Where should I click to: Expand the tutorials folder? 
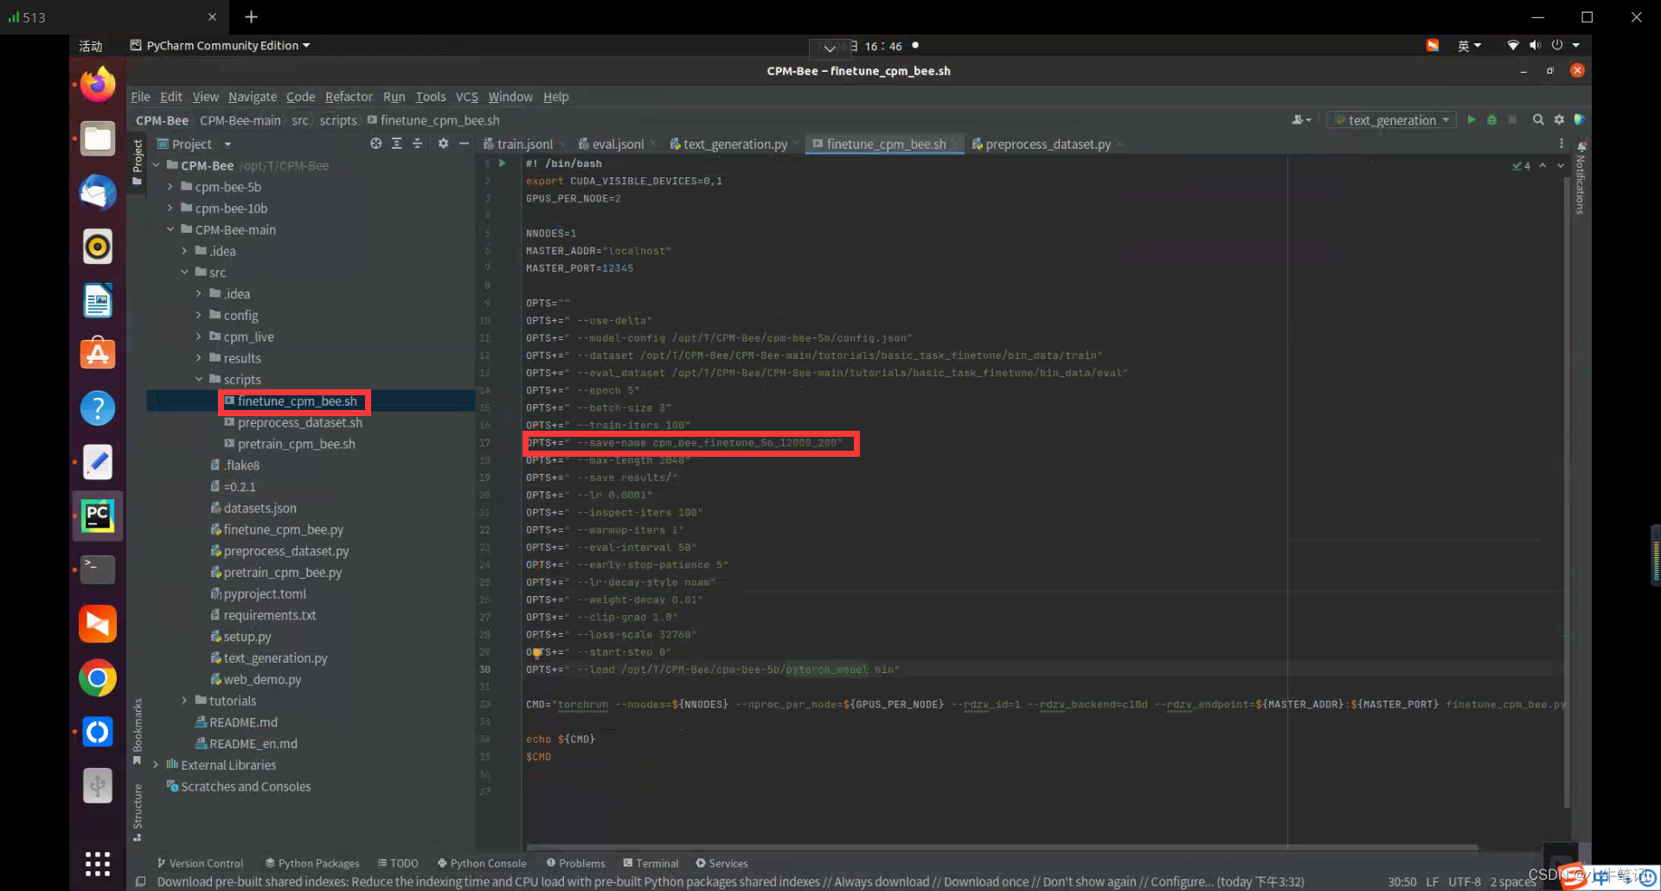pos(184,701)
